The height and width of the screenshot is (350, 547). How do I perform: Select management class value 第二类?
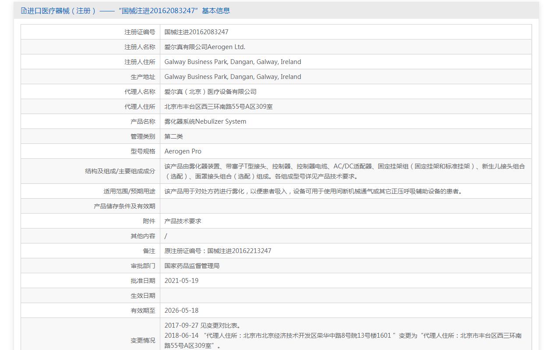click(173, 136)
